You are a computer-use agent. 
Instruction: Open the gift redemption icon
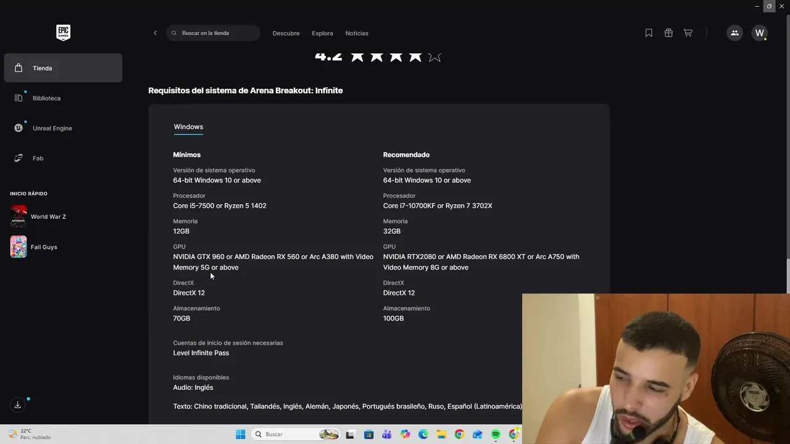click(x=668, y=33)
